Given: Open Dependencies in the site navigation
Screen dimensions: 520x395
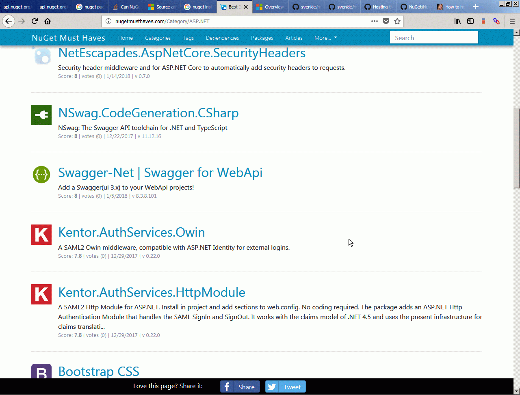Looking at the screenshot, I should [x=222, y=38].
